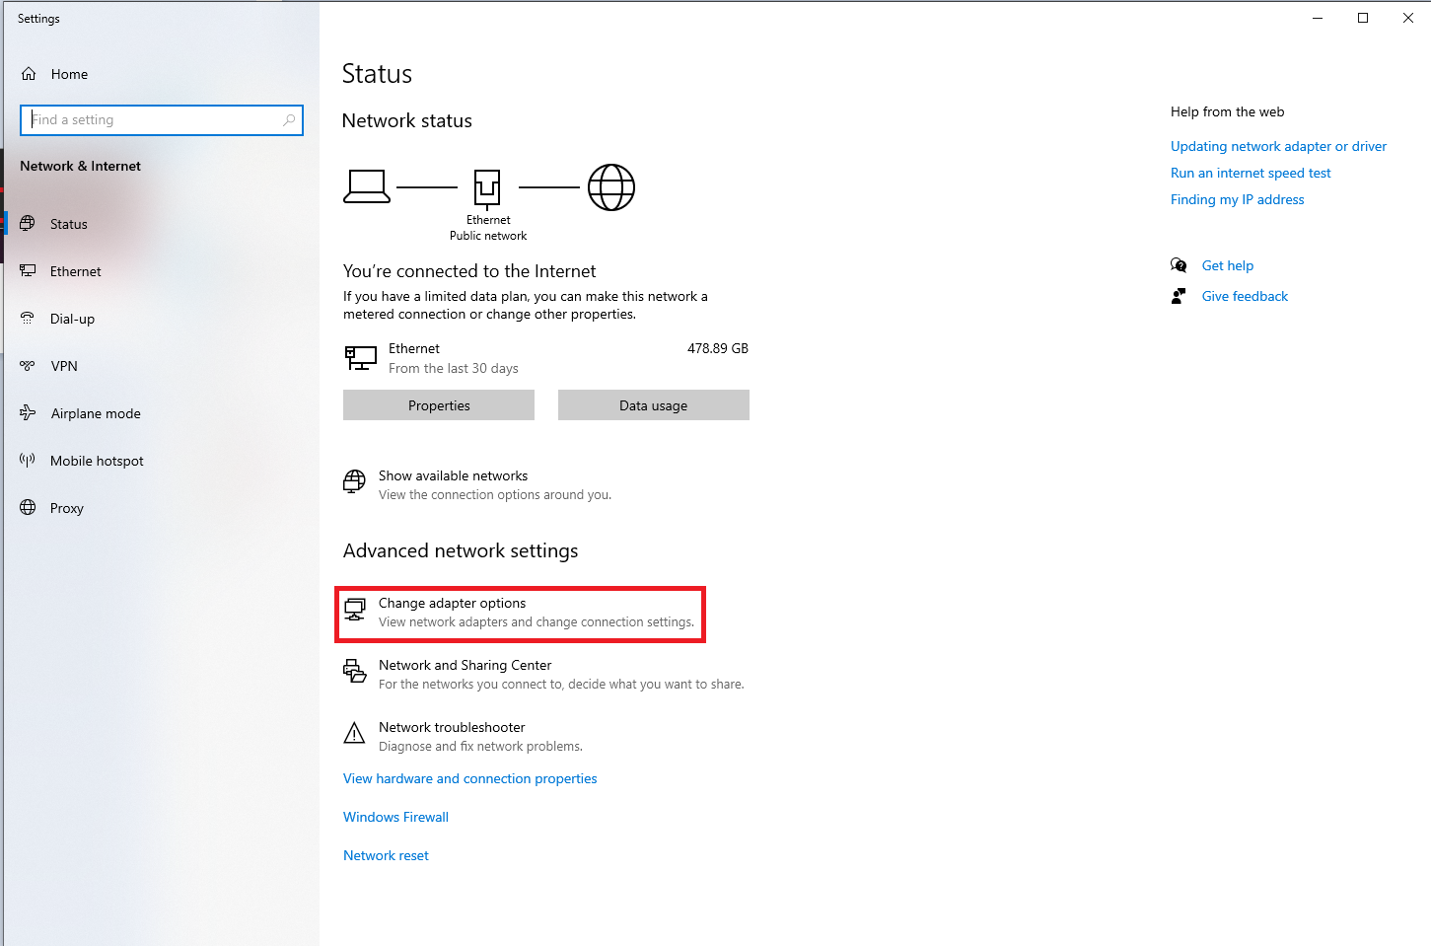Image resolution: width=1431 pixels, height=946 pixels.
Task: Click the Windows Firewall link
Action: pyautogui.click(x=395, y=817)
